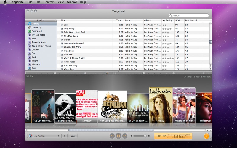The width and height of the screenshot is (237, 148).
Task: Click the Purchased playlist icon
Action: (29, 31)
